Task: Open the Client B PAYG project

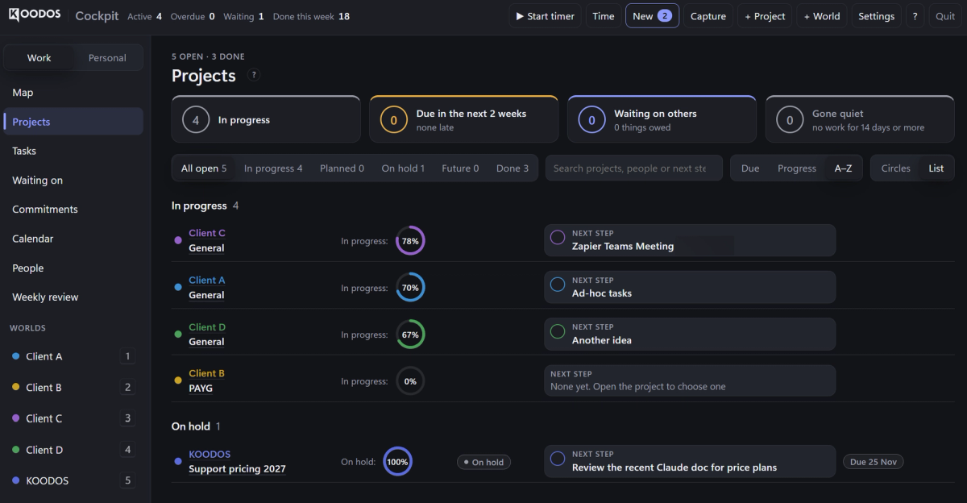Action: [201, 388]
